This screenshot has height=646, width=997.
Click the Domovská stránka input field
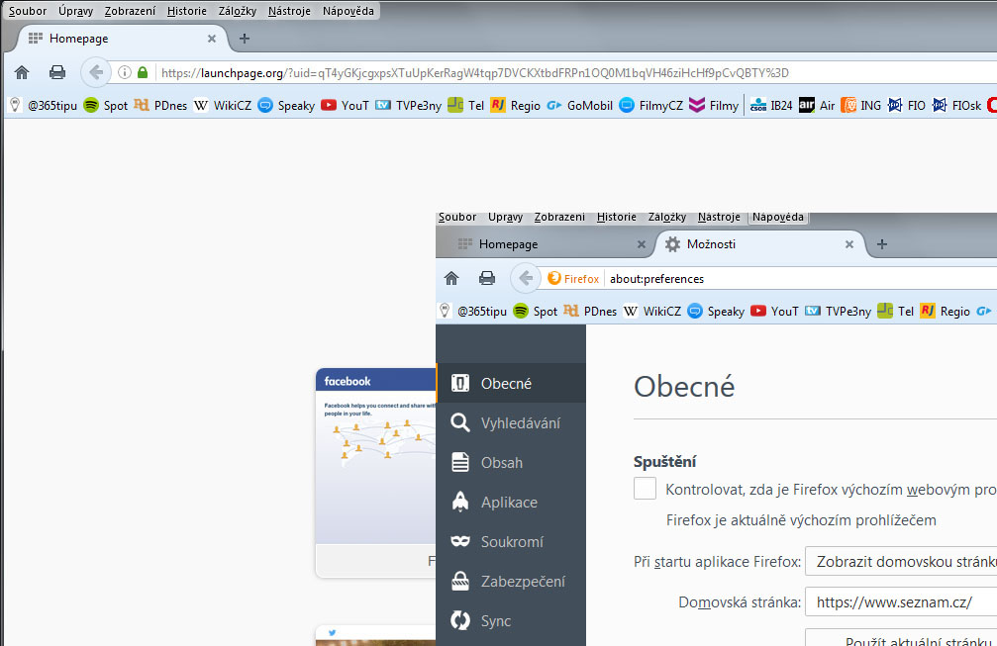pyautogui.click(x=901, y=601)
